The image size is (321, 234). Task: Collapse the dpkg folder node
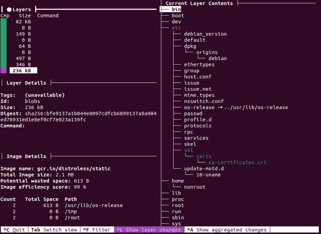pos(190,46)
